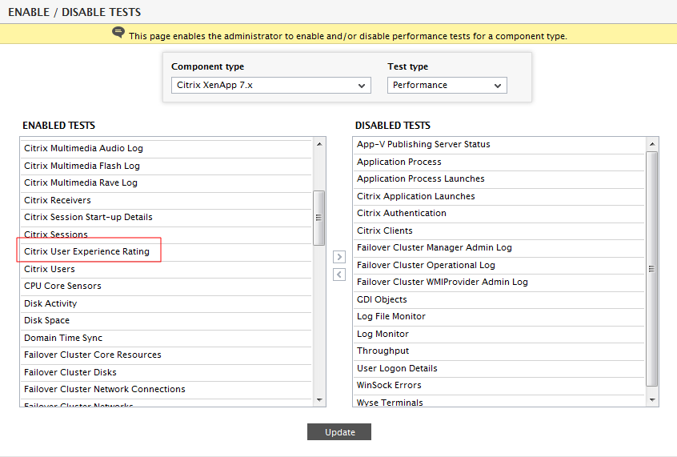The width and height of the screenshot is (677, 457).
Task: Open the Test type dropdown
Action: 447,85
